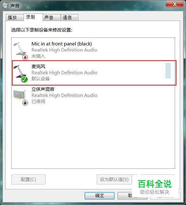
Task: Click the 立体声混音 sound card icon
Action: click(20, 95)
